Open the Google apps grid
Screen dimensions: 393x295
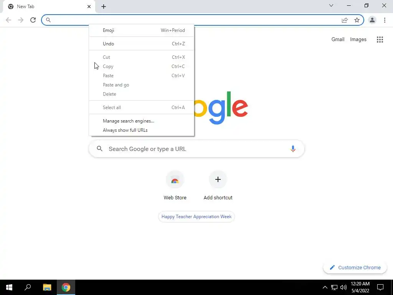pyautogui.click(x=380, y=40)
